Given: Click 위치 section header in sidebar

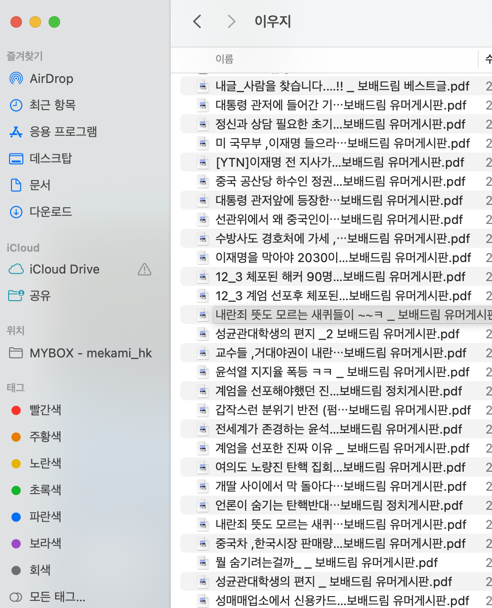Looking at the screenshot, I should tap(15, 331).
